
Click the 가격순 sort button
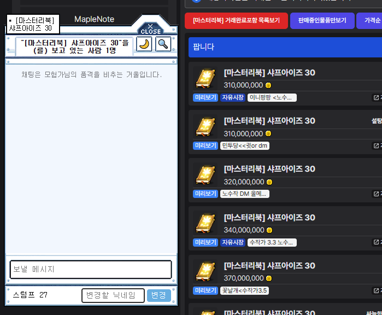(x=369, y=20)
